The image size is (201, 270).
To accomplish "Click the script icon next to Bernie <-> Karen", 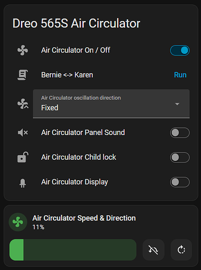I will coord(23,75).
